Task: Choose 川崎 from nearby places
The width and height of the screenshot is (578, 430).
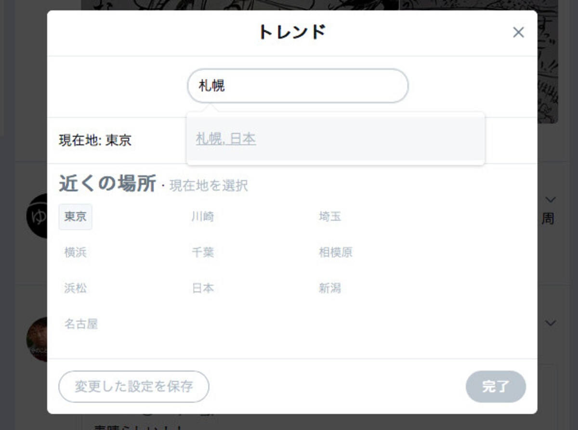Action: click(203, 217)
